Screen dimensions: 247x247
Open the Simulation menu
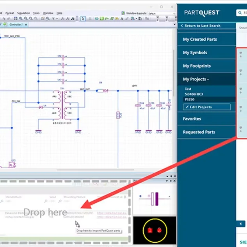click(23, 13)
